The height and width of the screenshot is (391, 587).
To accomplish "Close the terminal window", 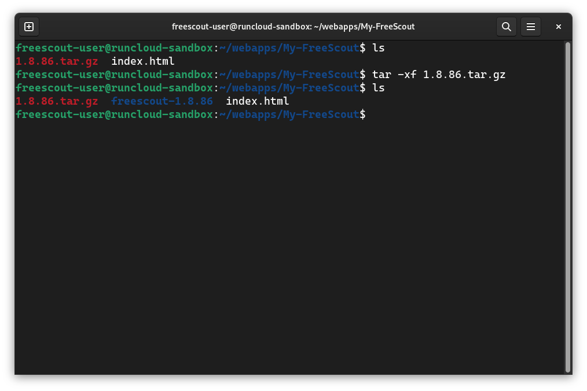I will click(558, 27).
